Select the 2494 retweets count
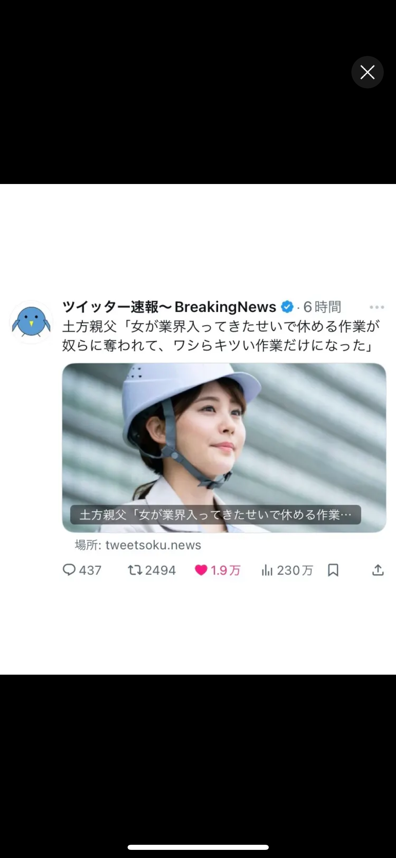Image resolution: width=396 pixels, height=858 pixels. (x=160, y=570)
